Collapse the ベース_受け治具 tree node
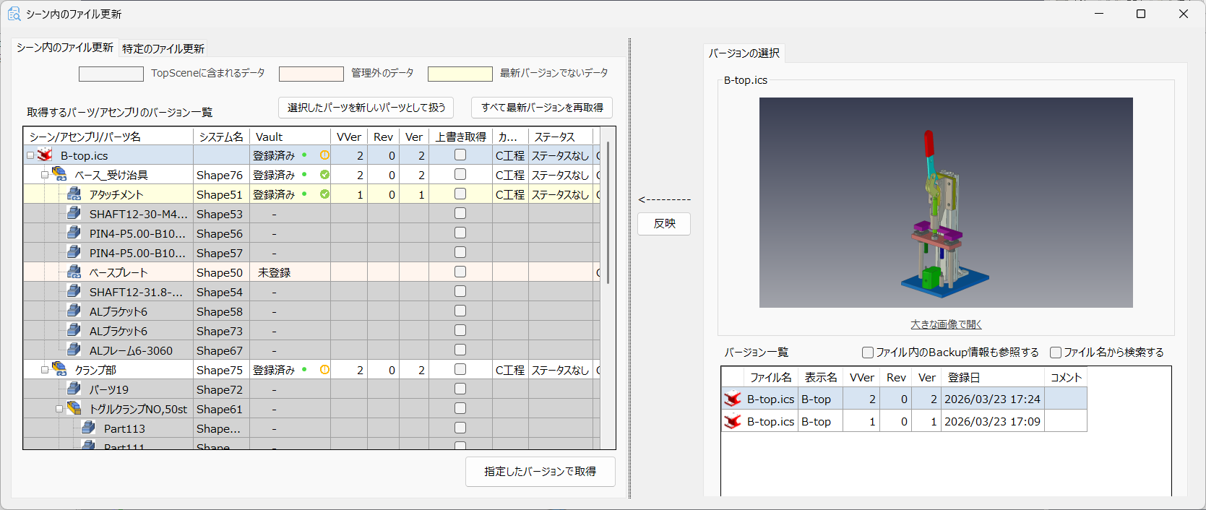The width and height of the screenshot is (1206, 510). (44, 175)
